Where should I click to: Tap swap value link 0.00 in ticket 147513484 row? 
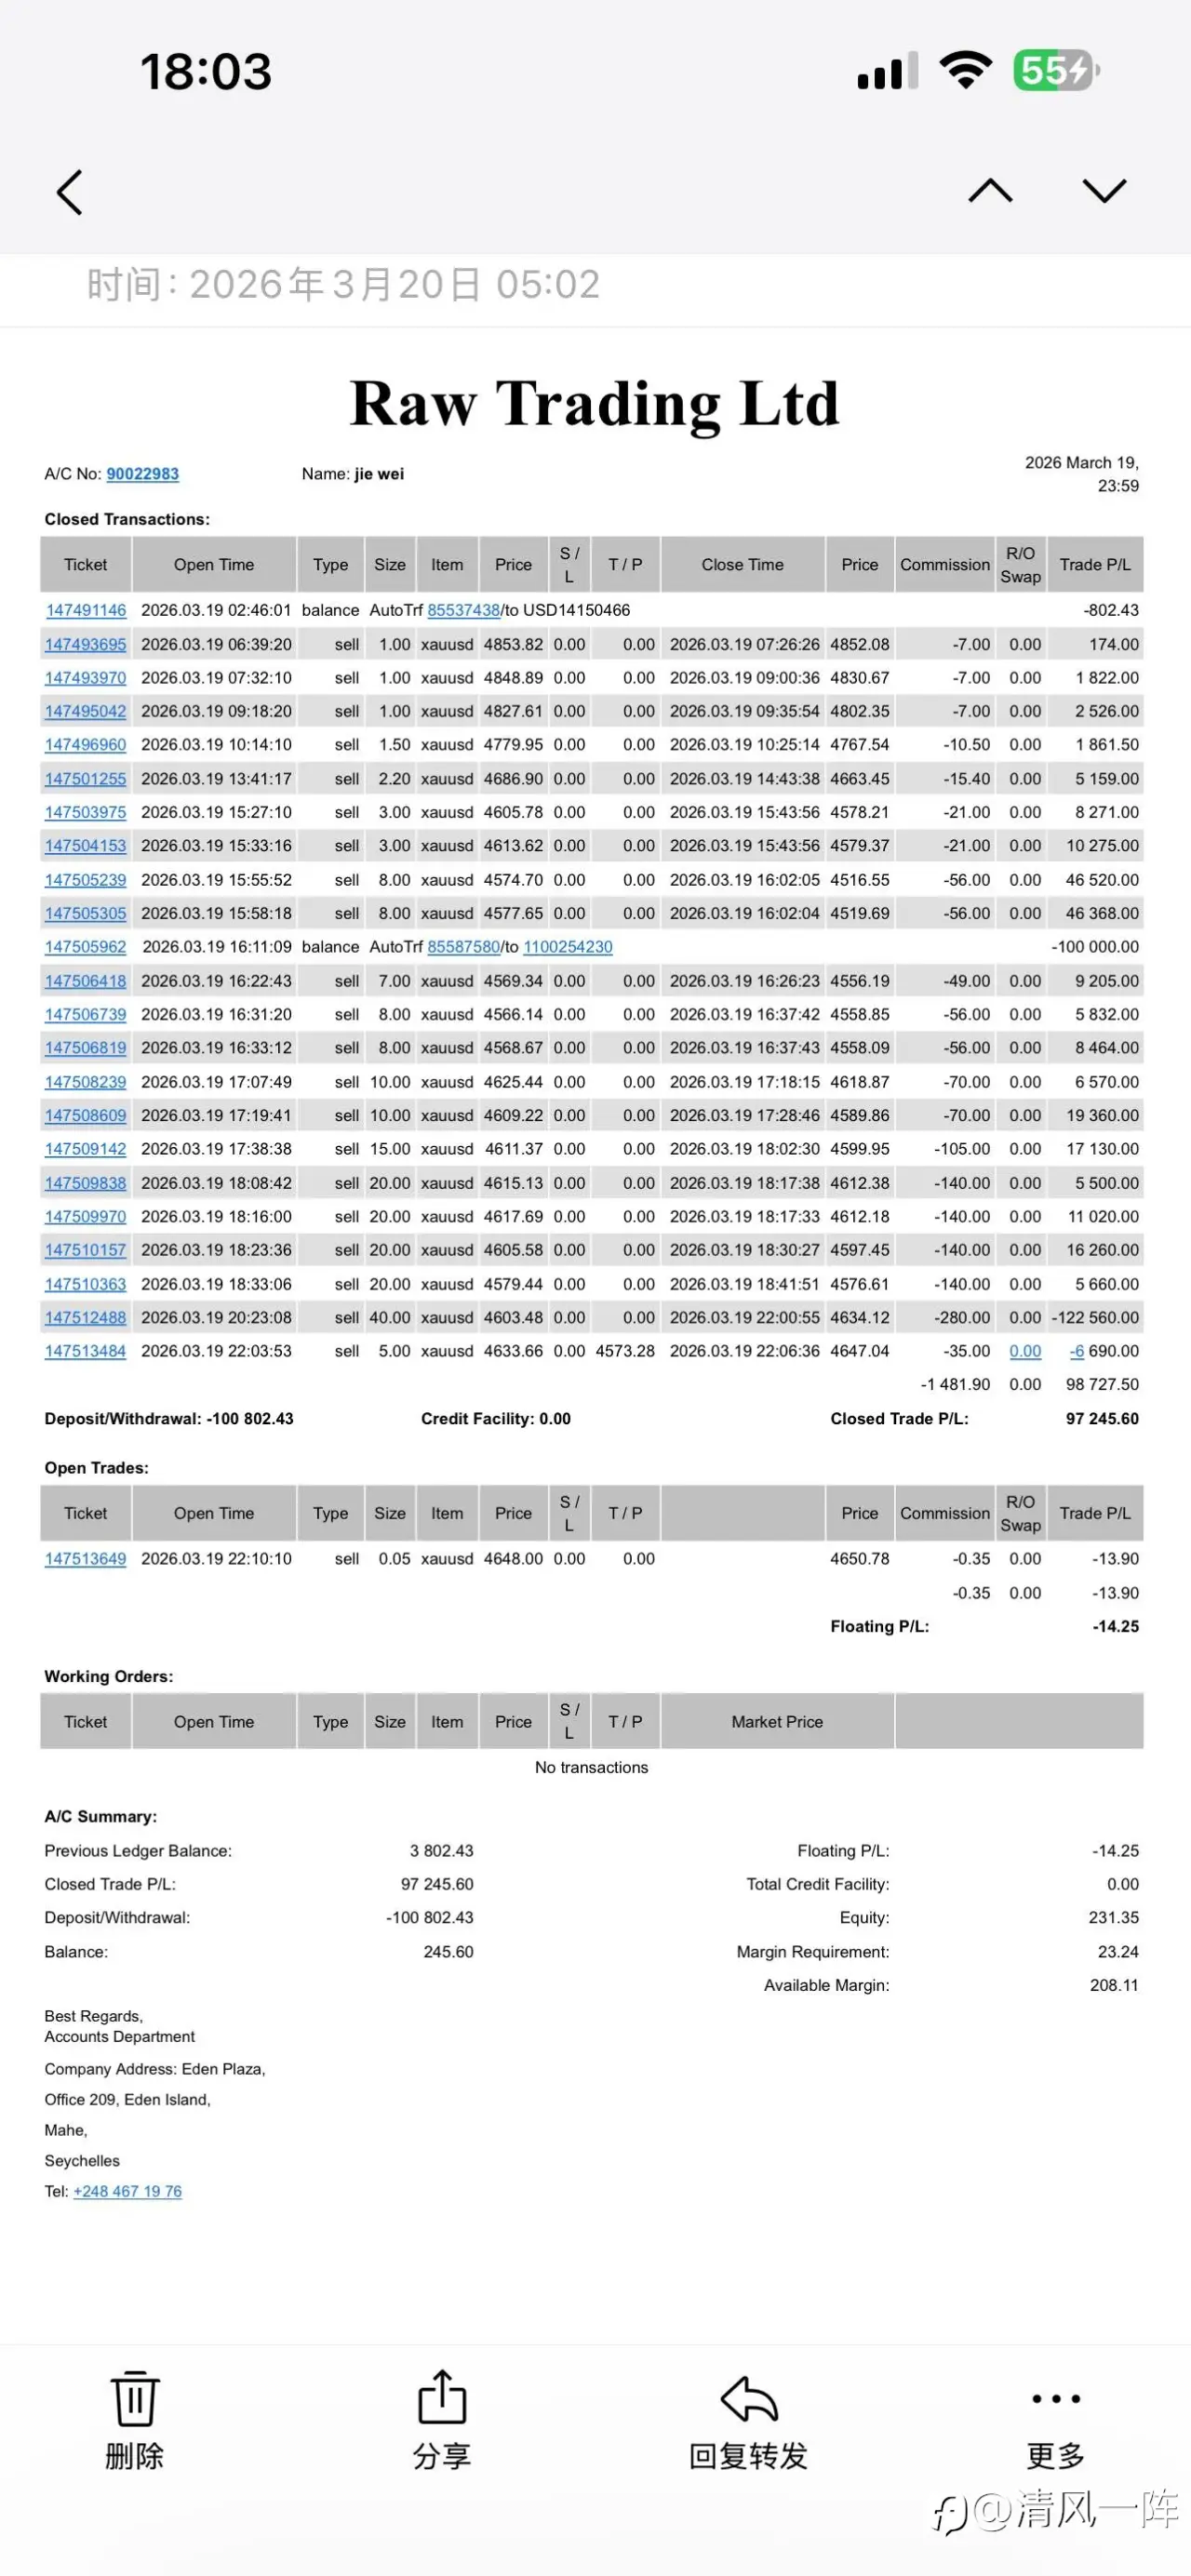(x=1025, y=1351)
